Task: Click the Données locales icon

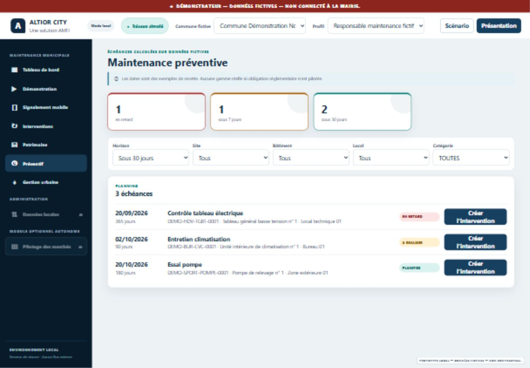Action: 14,215
